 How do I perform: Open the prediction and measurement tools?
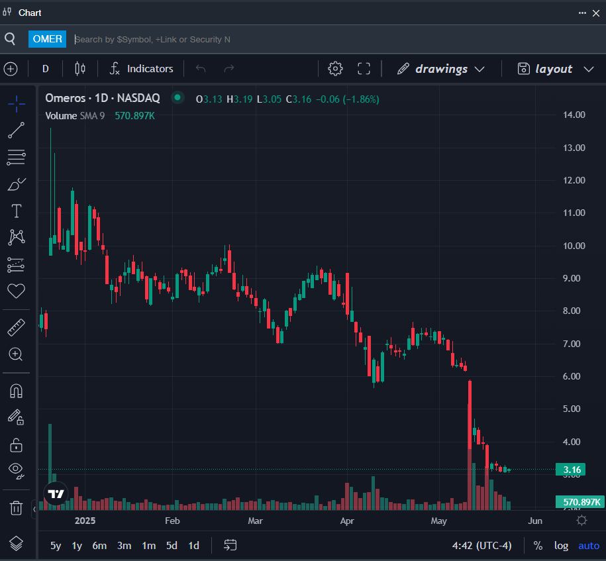point(17,265)
